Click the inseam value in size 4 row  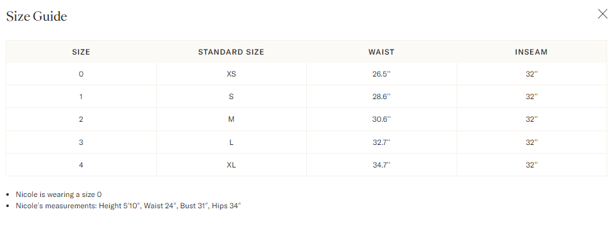[x=531, y=165]
